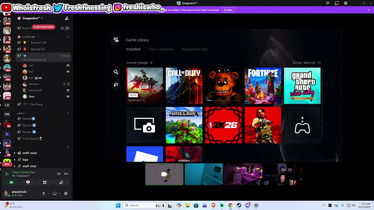The width and height of the screenshot is (374, 210).
Task: Open Brave browser from taskbar
Action: (213, 205)
